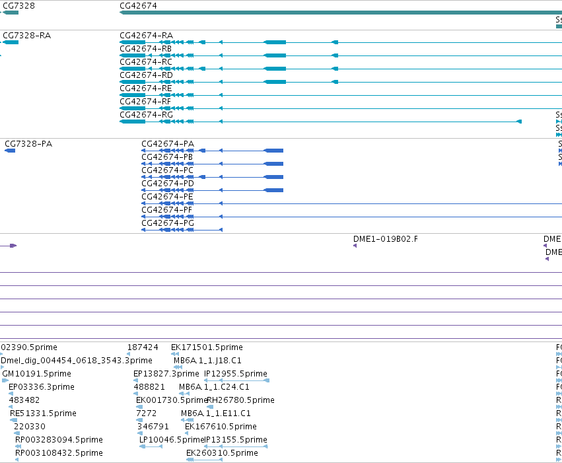The width and height of the screenshot is (562, 463).
Task: Click the CG42674 gene label
Action: [x=138, y=6]
